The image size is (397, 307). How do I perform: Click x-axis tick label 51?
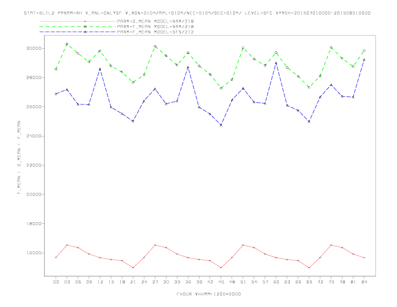[243, 282]
